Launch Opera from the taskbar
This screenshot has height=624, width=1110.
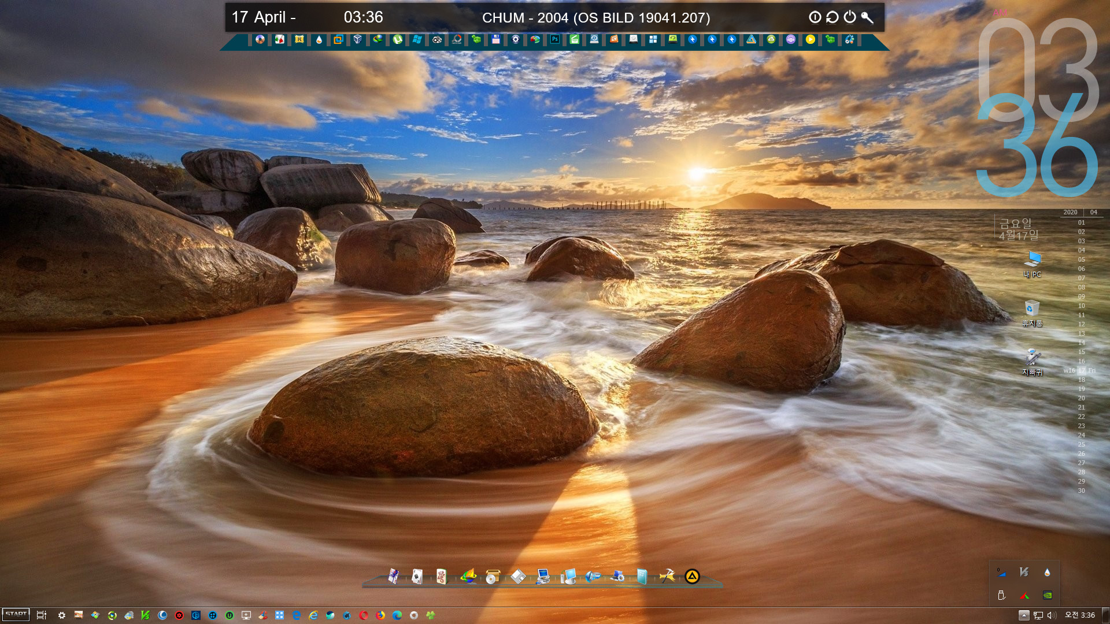coord(364,615)
